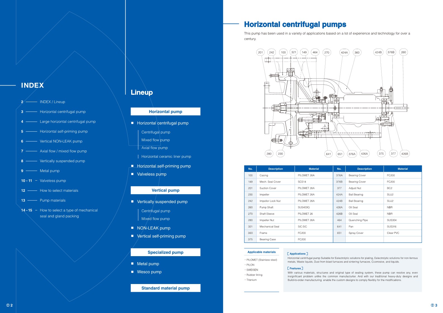Screen dimensions: 443x313
Task: Click the 'Specialized pump' heading box
Action: click(x=166, y=252)
